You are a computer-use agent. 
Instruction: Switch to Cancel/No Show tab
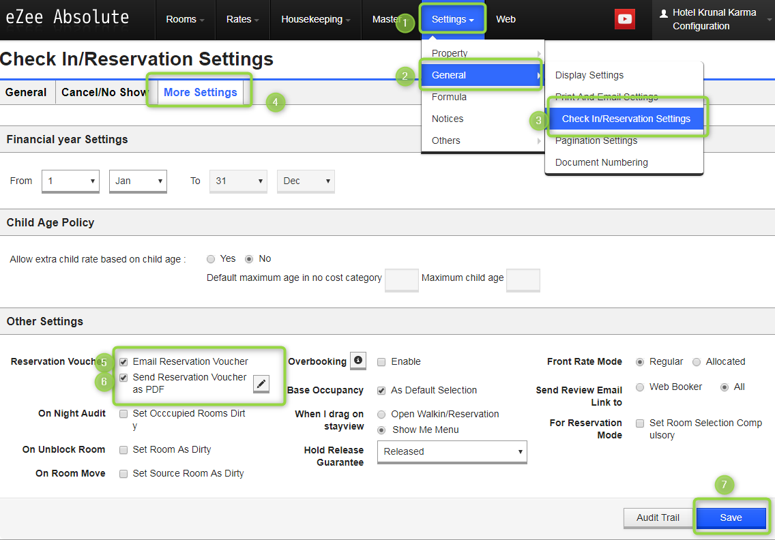(104, 93)
